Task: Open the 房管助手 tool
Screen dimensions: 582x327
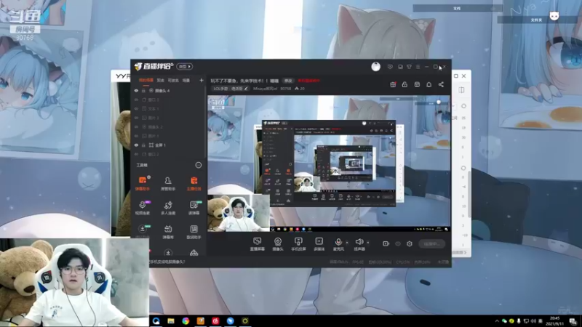Action: [x=168, y=184]
